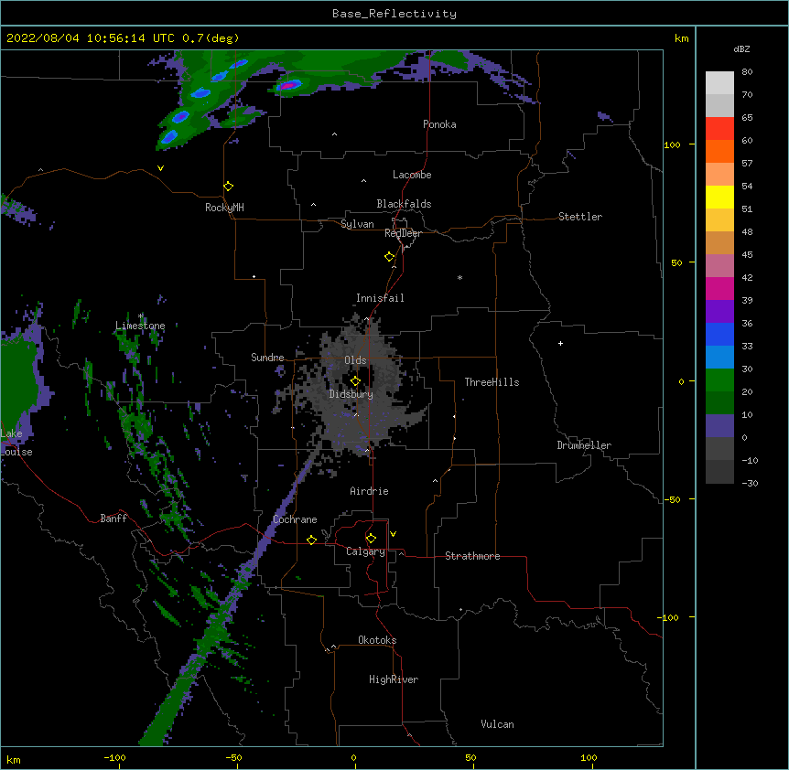
Task: Click the yellow radar site marker near Olds
Action: (355, 381)
